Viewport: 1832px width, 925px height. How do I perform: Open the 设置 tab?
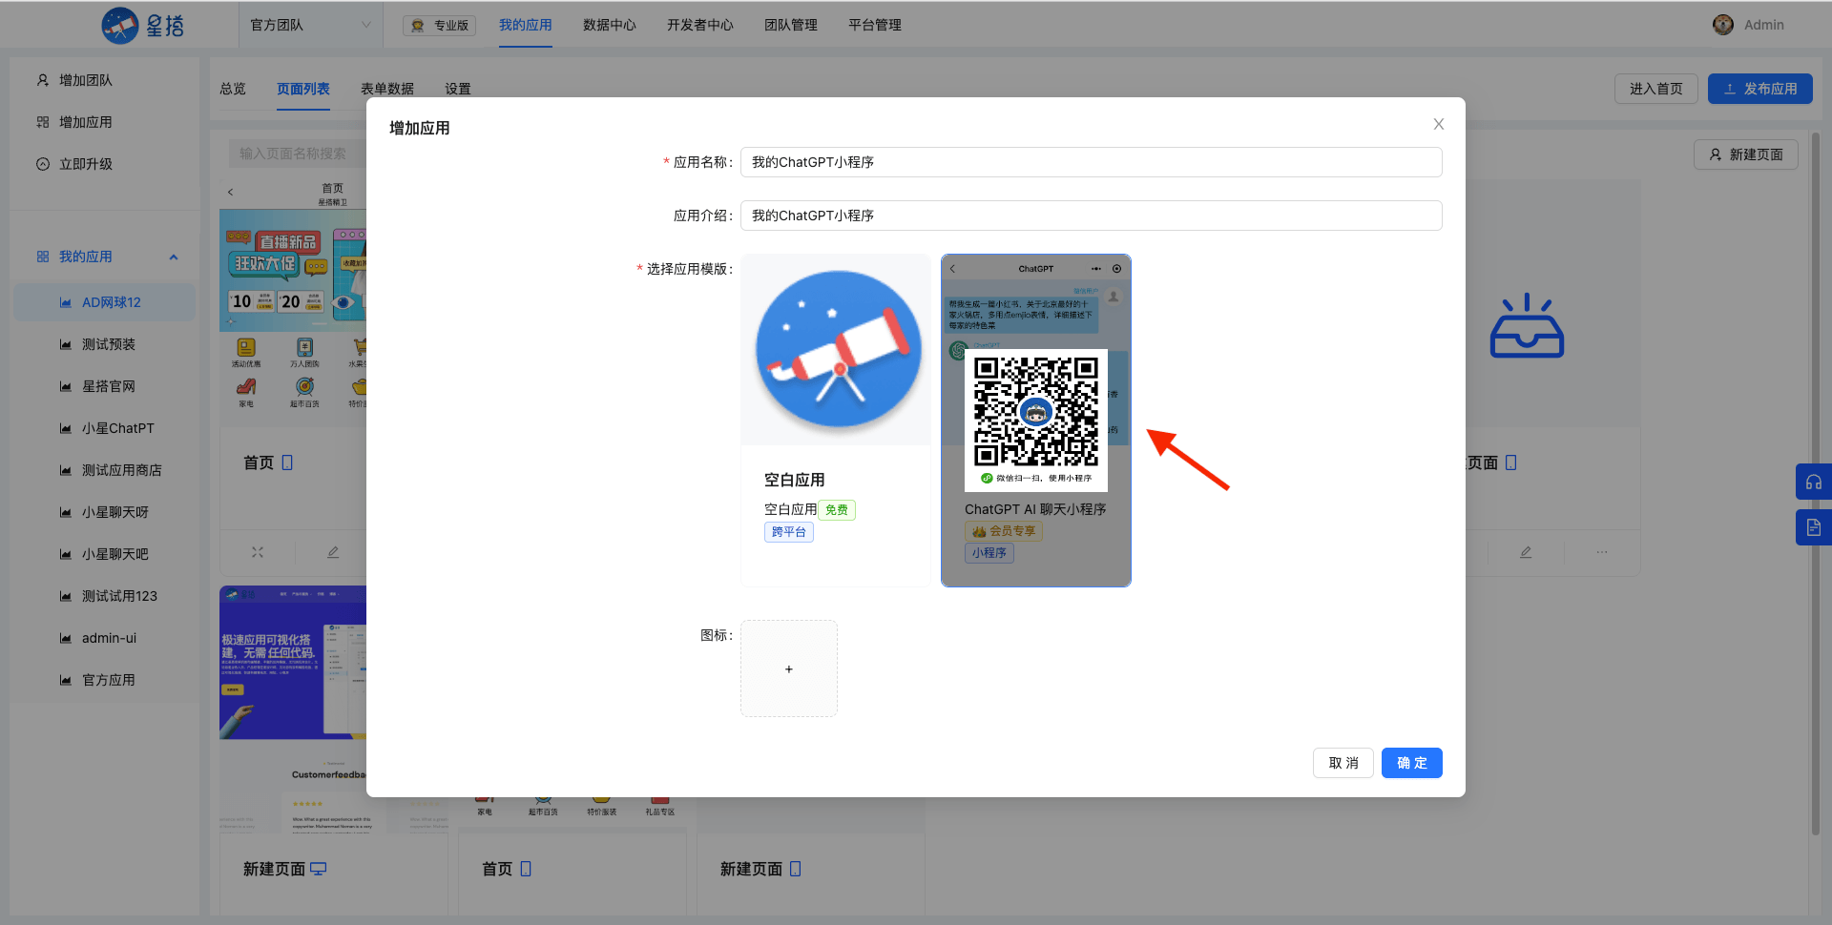(458, 89)
